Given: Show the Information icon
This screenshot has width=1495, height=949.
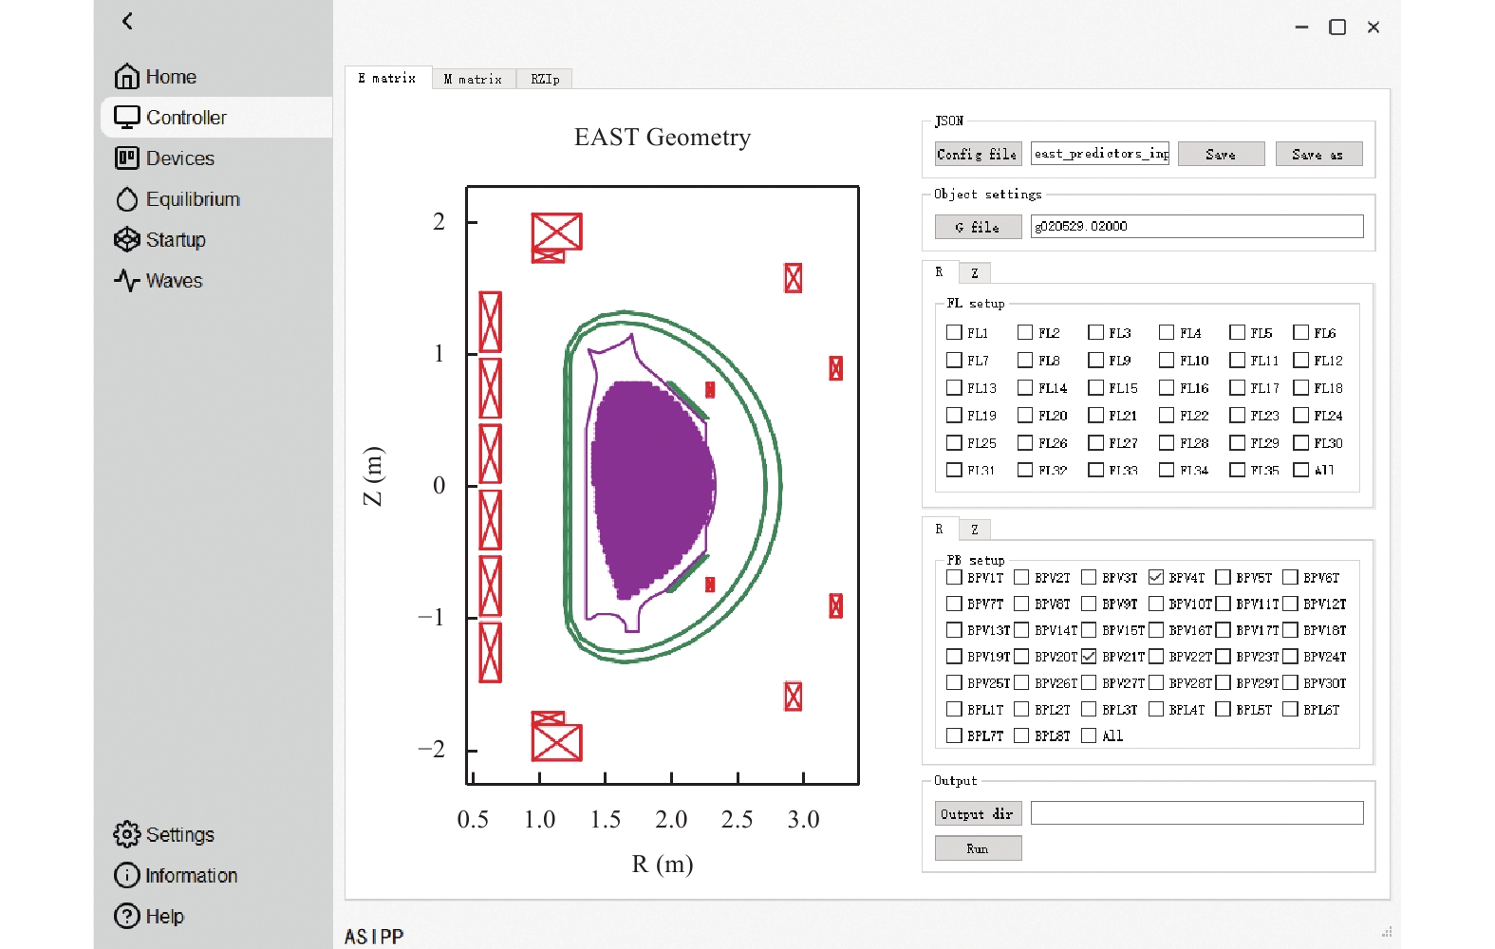Looking at the screenshot, I should click(x=126, y=875).
